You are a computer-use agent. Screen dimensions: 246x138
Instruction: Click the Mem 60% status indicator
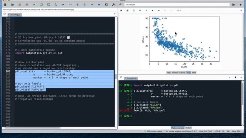click(236, 131)
